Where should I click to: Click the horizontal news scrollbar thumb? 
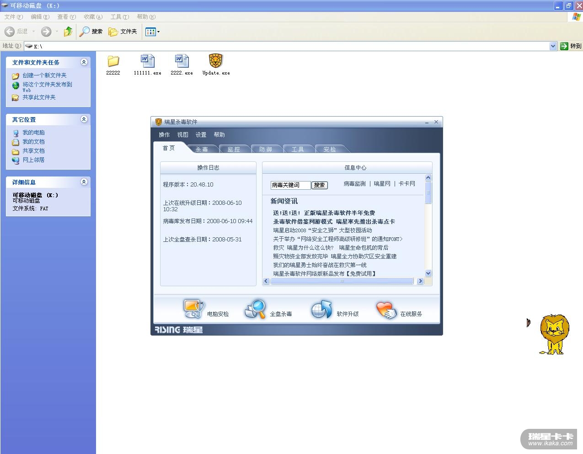coord(342,281)
